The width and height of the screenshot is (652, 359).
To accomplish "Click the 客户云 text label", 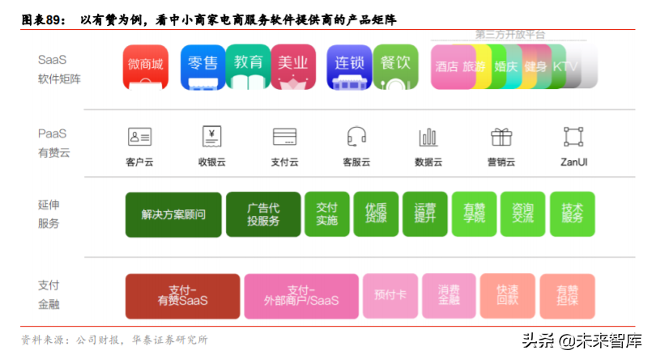I will (x=139, y=163).
